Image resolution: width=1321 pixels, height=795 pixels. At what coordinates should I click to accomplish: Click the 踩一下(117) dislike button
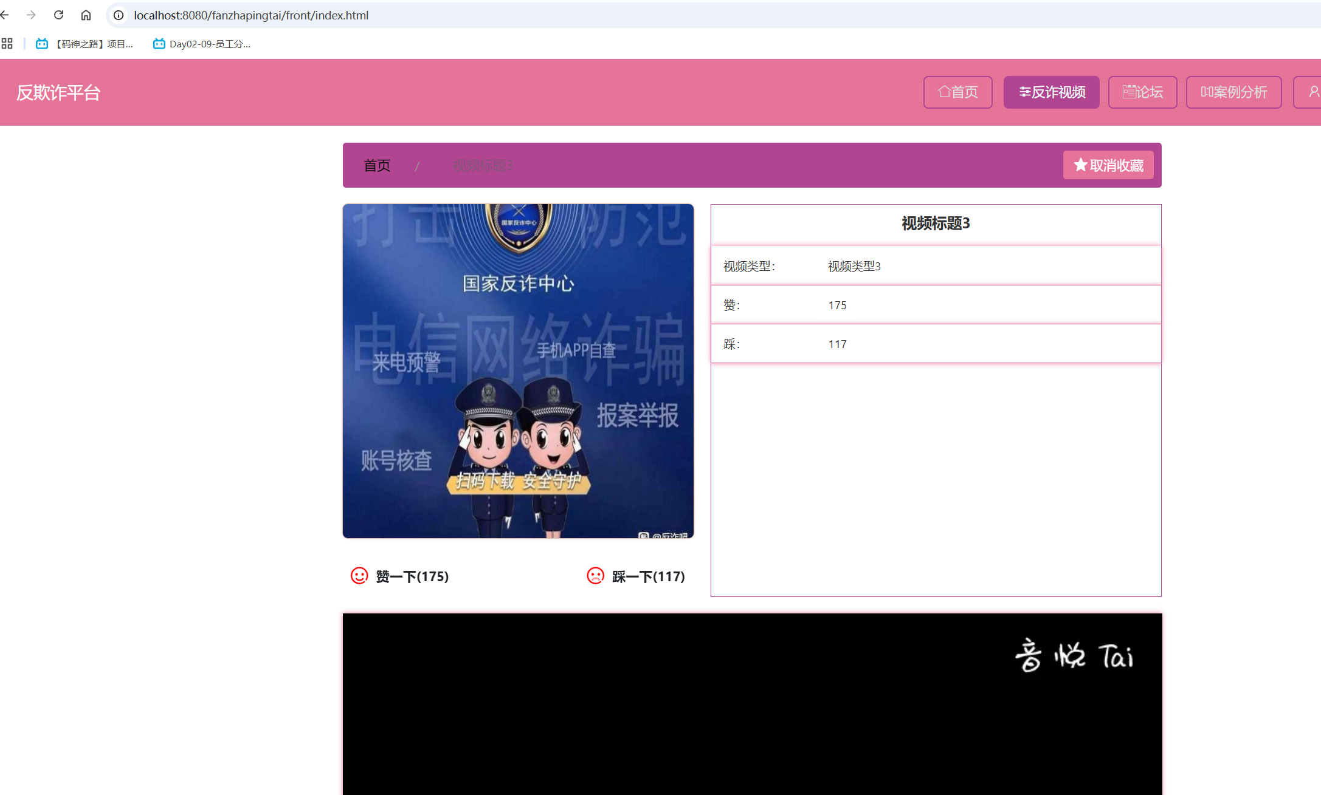[x=648, y=576]
